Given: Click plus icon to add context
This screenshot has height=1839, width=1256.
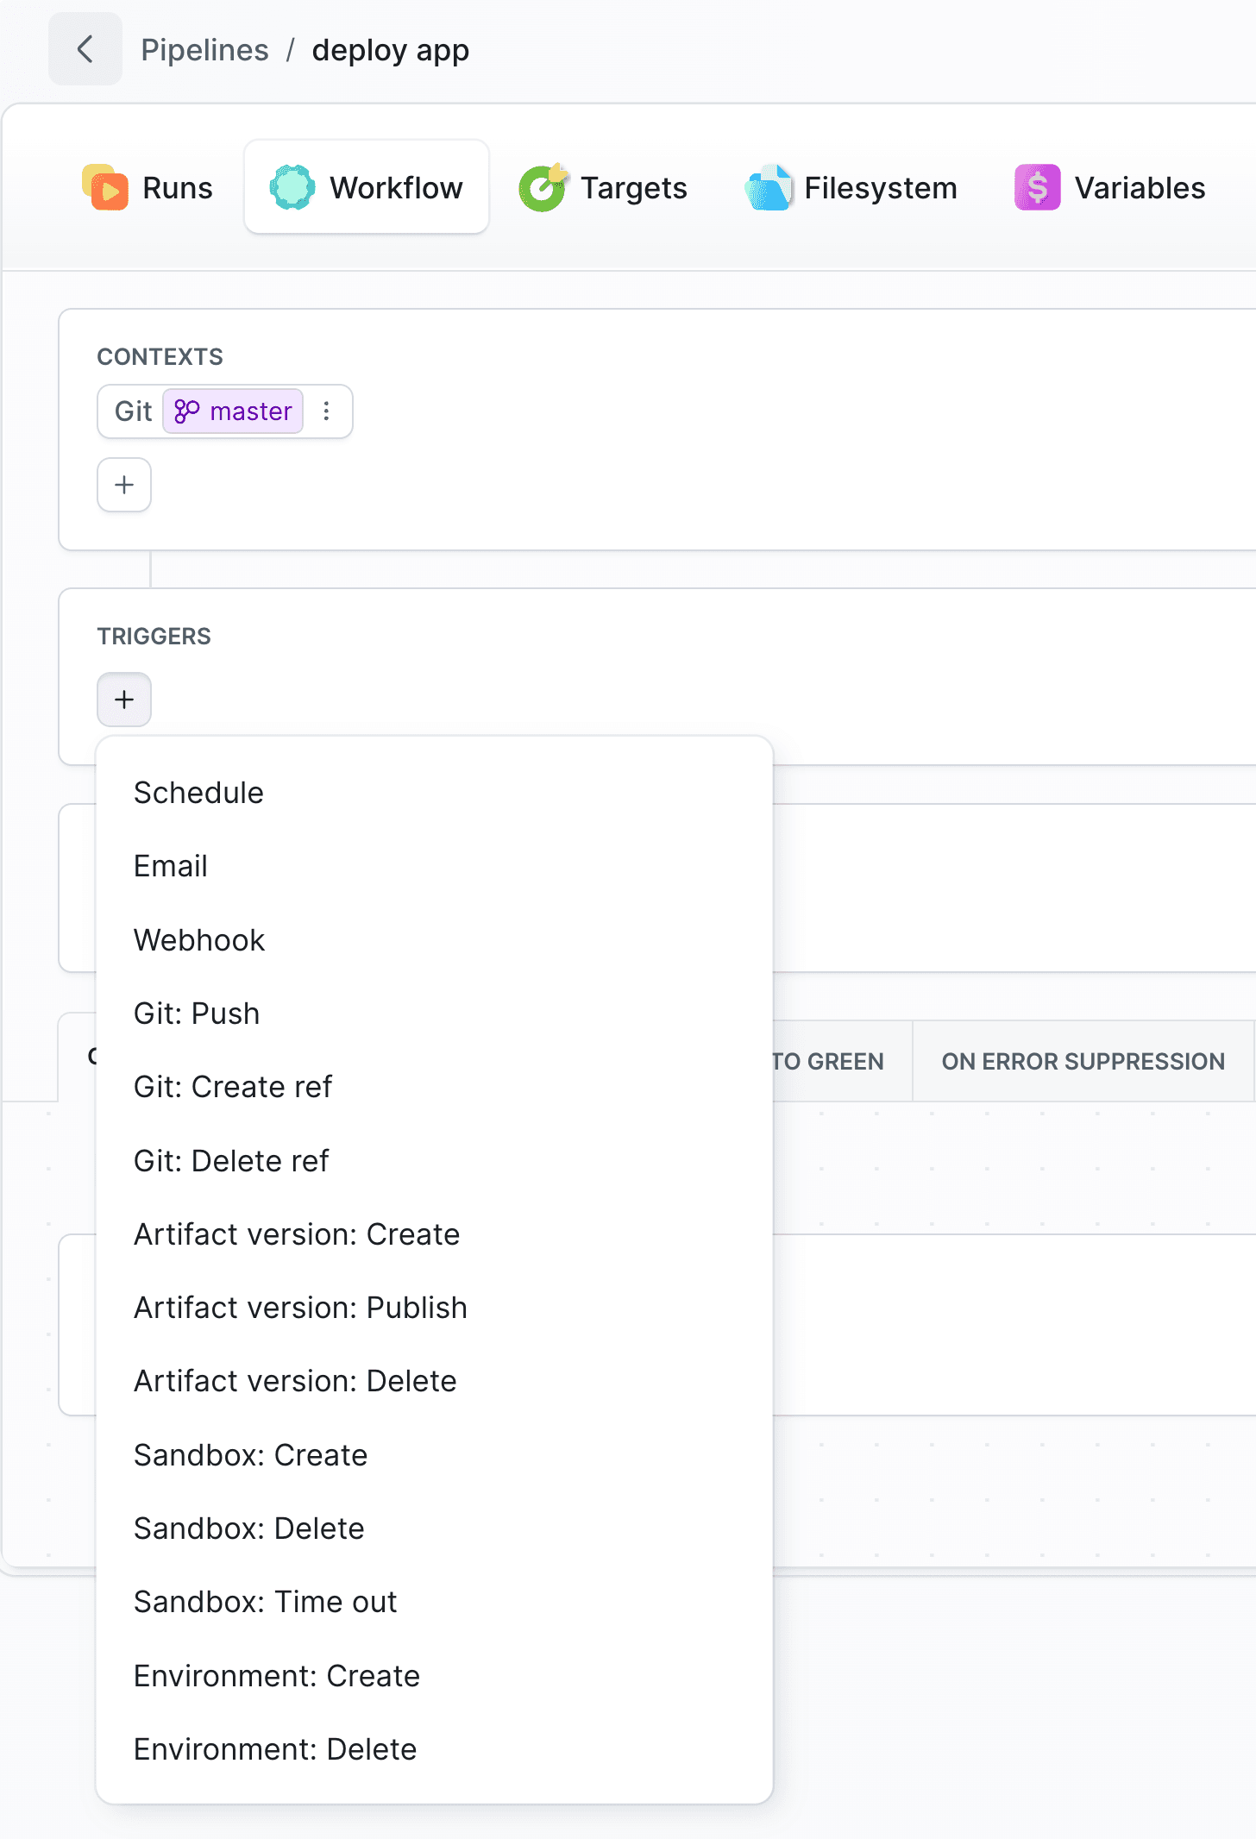Looking at the screenshot, I should click(x=124, y=485).
